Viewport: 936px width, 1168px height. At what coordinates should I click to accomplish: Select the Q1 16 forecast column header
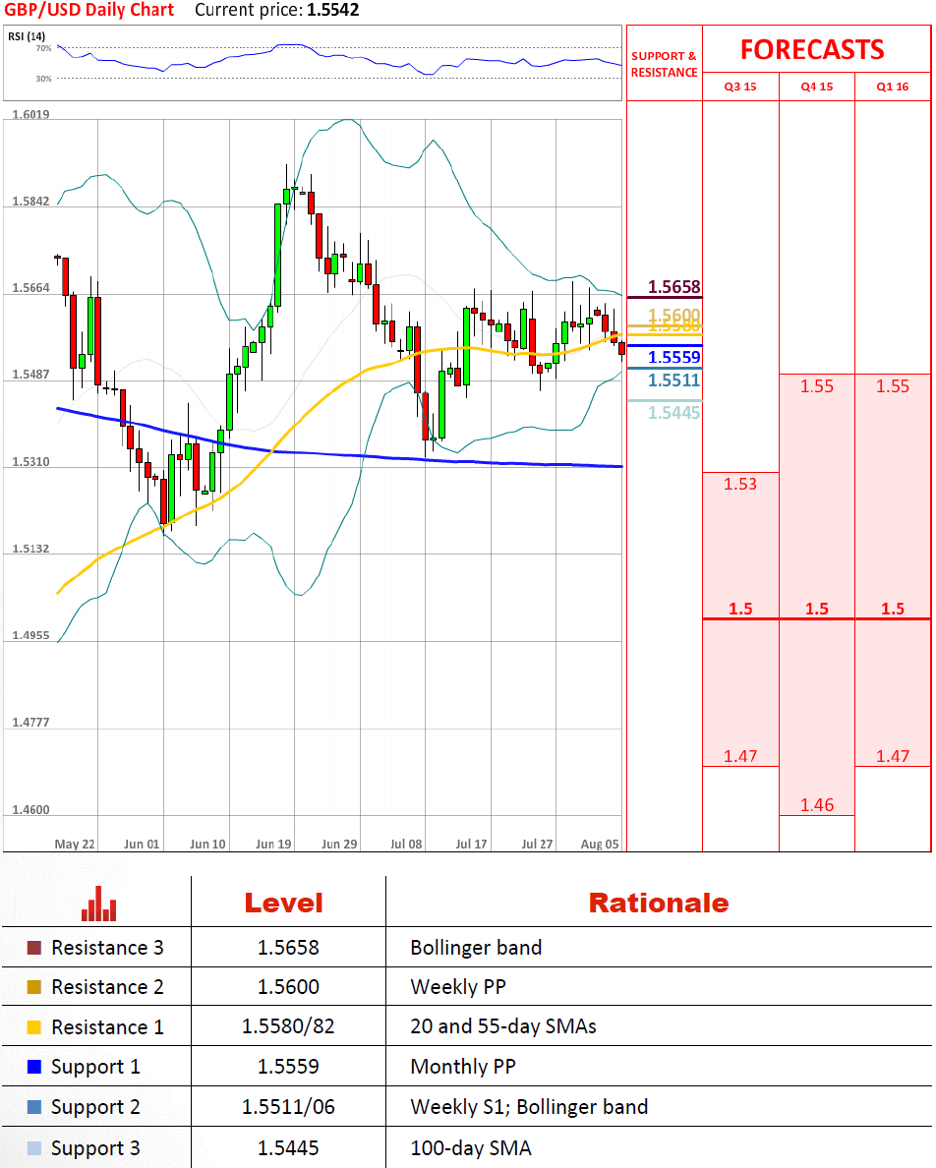click(893, 87)
